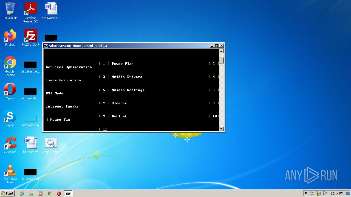
Task: Click the 10:14 PM taskbar clock
Action: coord(337,193)
